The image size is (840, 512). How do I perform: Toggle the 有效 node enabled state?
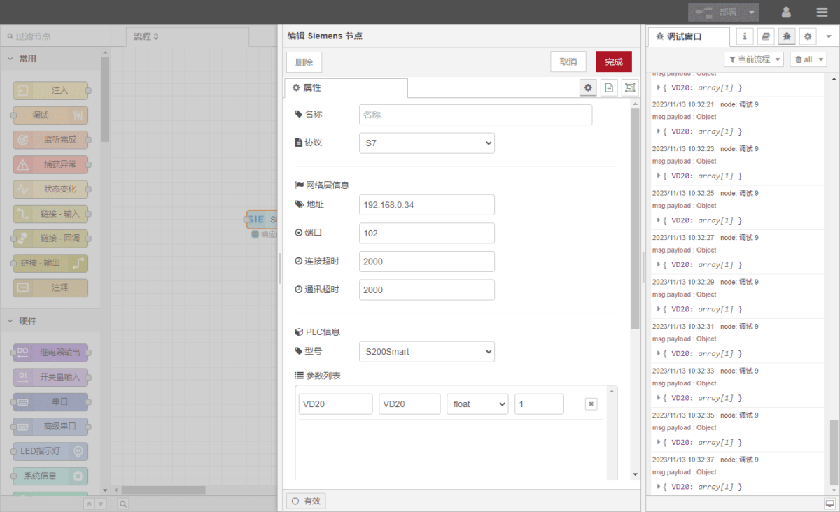click(x=306, y=501)
